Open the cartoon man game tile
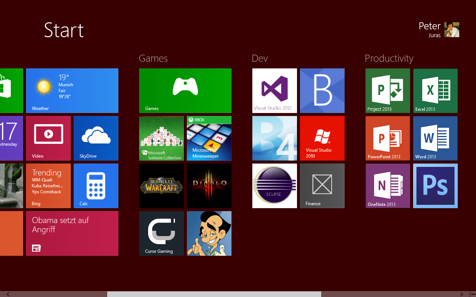This screenshot has width=476, height=297. click(209, 233)
